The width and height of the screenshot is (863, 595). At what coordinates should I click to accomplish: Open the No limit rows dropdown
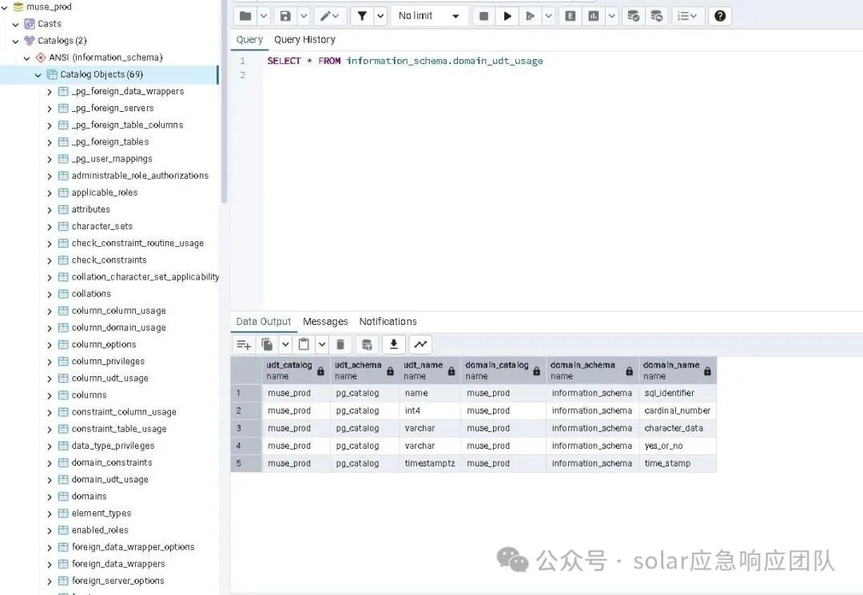coord(429,16)
